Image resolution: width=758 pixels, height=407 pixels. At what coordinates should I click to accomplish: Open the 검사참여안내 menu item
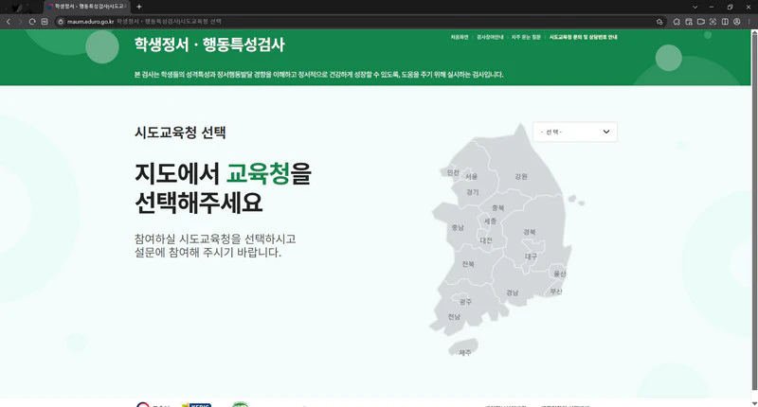pos(490,37)
